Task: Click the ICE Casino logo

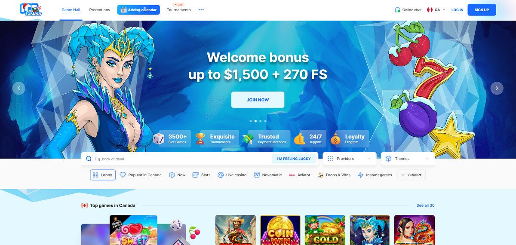Action: [x=31, y=10]
